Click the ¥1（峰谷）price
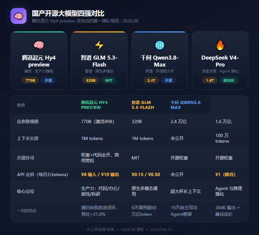This screenshot has width=259, height=235. pyautogui.click(x=225, y=174)
